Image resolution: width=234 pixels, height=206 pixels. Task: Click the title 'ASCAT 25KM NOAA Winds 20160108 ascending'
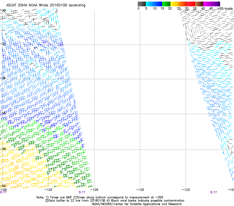coord(46,5)
